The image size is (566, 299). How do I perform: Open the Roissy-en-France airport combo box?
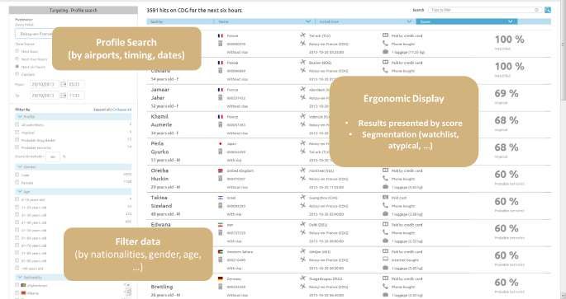(x=35, y=34)
